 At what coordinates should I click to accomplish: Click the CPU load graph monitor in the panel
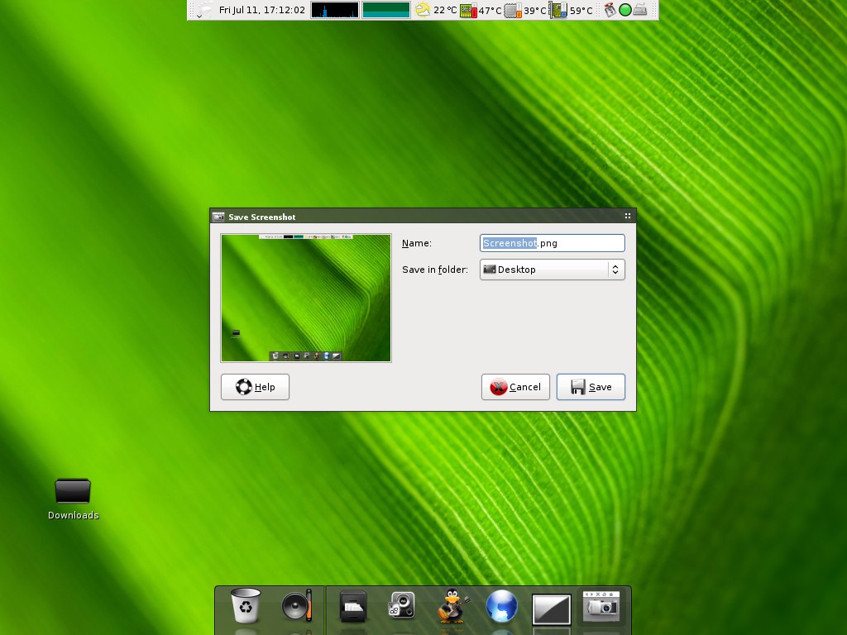(335, 10)
